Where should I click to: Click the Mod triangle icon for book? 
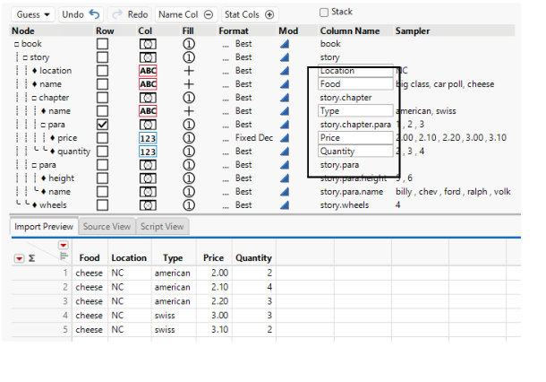point(285,44)
